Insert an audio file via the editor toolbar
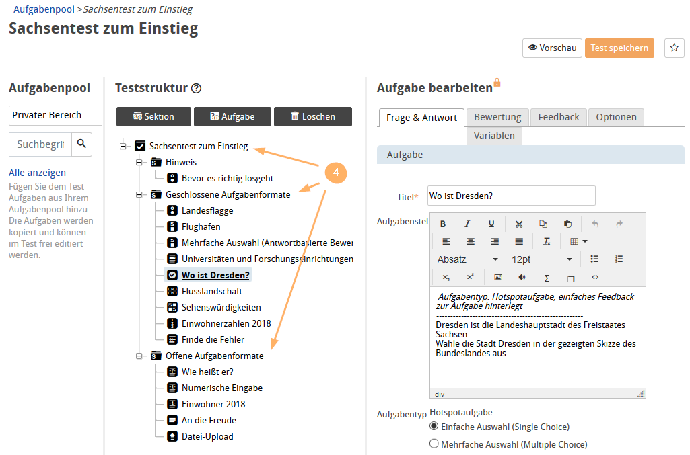 click(522, 277)
